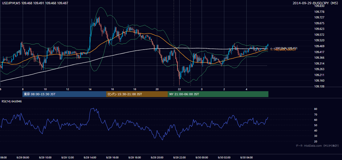Screen dimensions: 342x160
Task: Click price axis label 109.778
Action: point(320,12)
